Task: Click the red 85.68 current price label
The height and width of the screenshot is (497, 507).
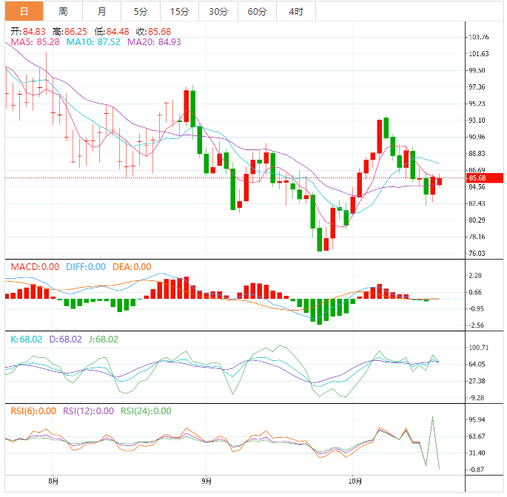Action: 484,178
